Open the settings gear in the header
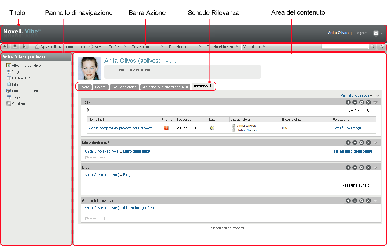 pos(376,33)
